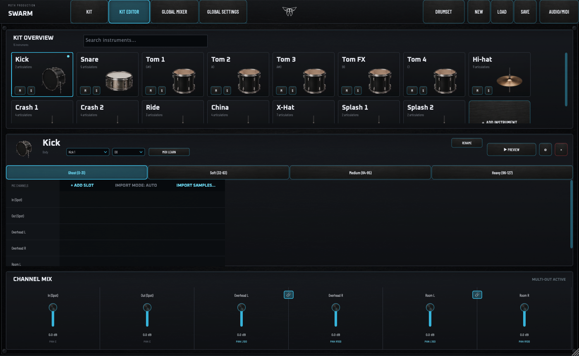The image size is (579, 356).
Task: Click the Kit Overview vertical scrollbar
Action: pos(566,79)
